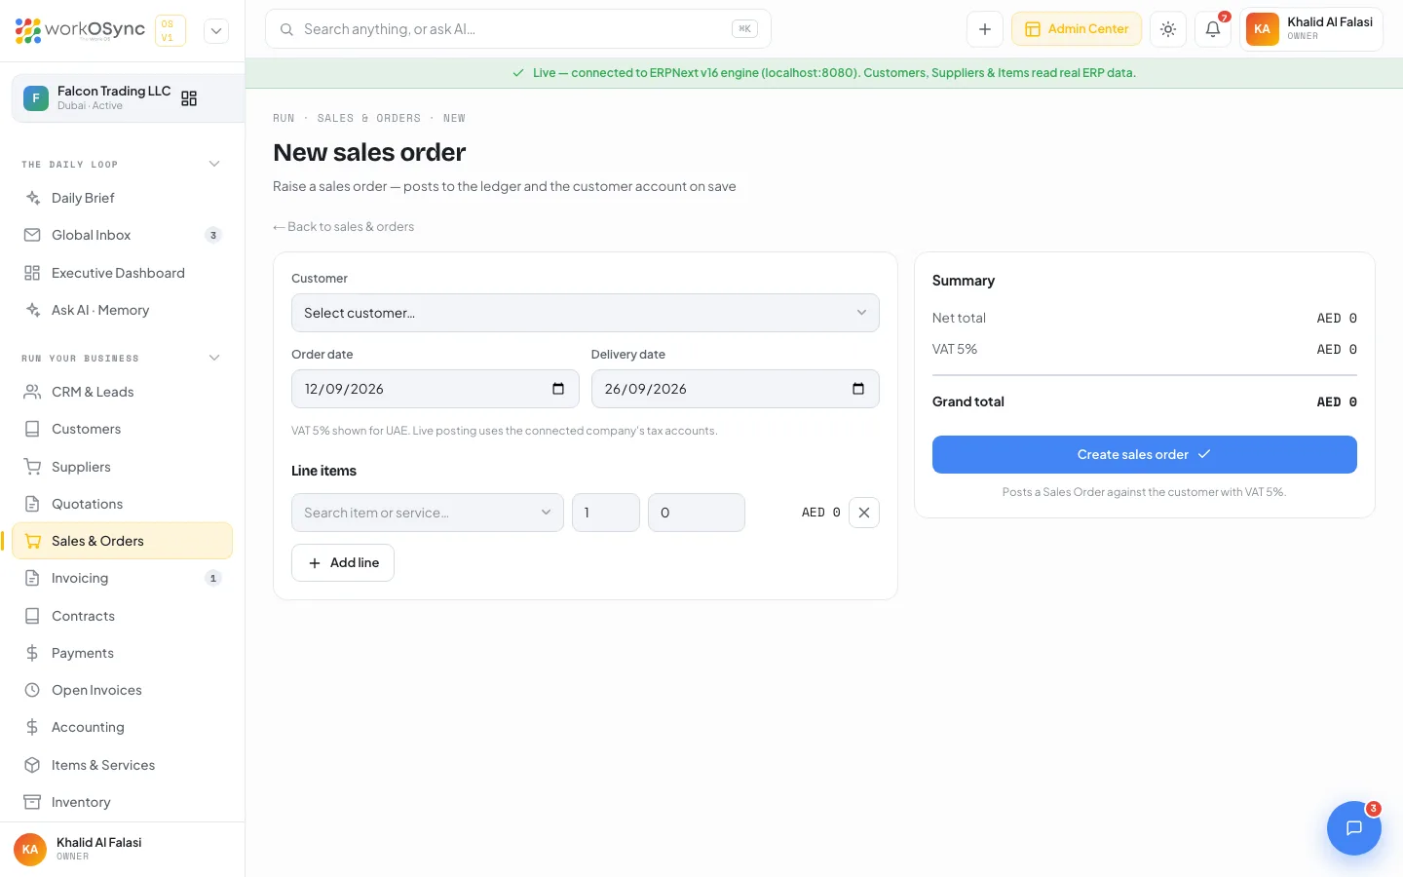Open the Invoicing file icon
1403x877 pixels.
[x=32, y=578]
